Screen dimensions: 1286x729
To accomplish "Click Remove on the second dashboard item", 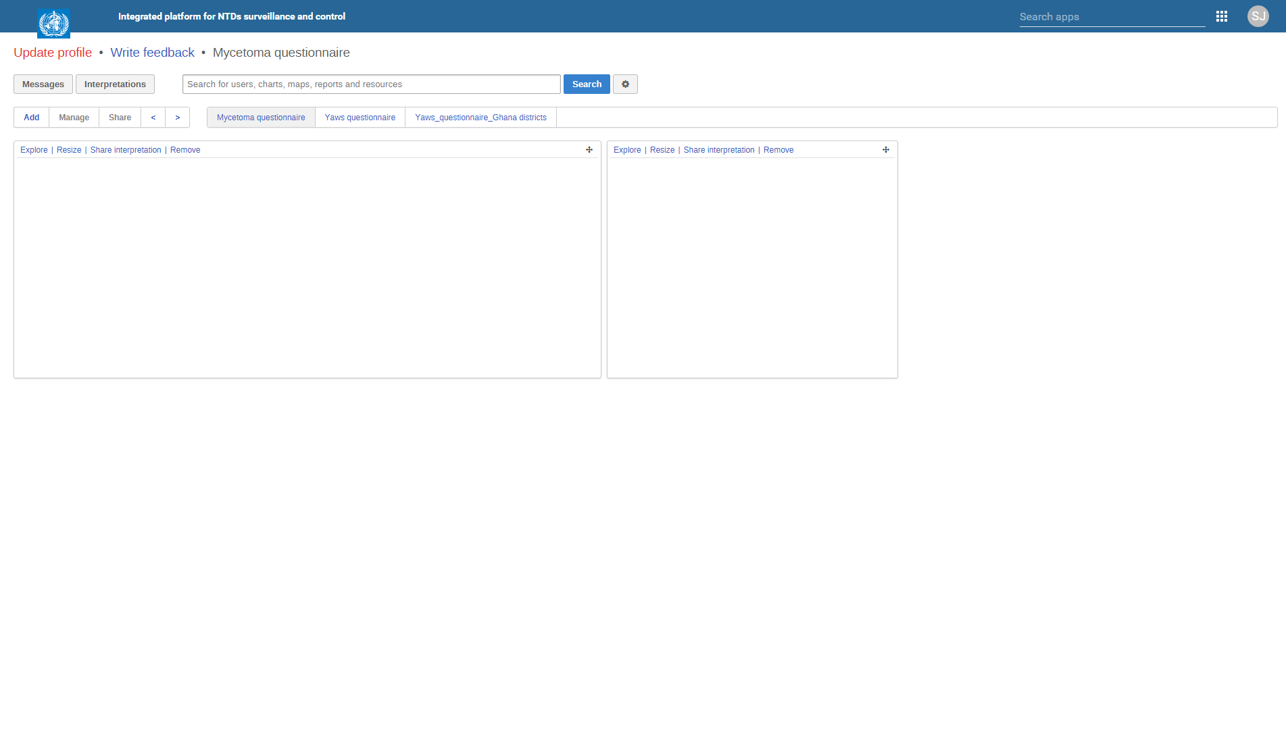I will point(778,150).
